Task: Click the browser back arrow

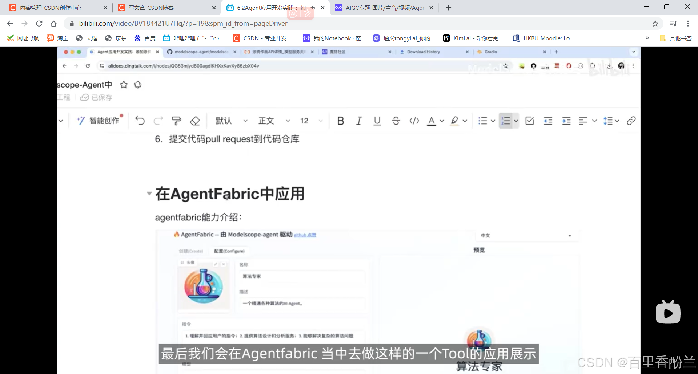Action: tap(10, 24)
